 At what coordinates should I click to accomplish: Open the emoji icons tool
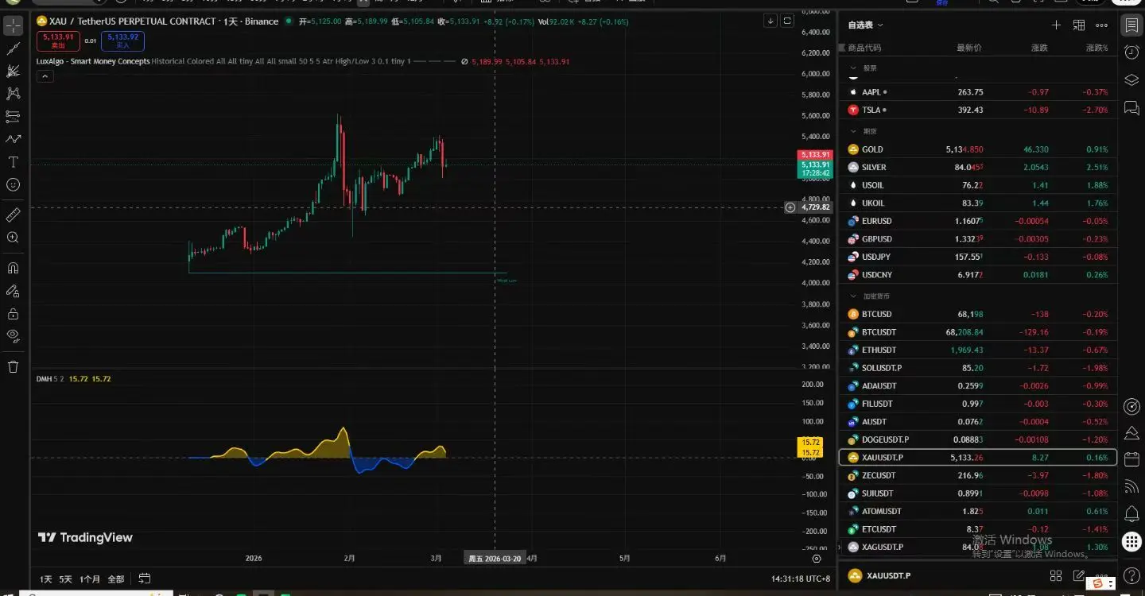[13, 184]
